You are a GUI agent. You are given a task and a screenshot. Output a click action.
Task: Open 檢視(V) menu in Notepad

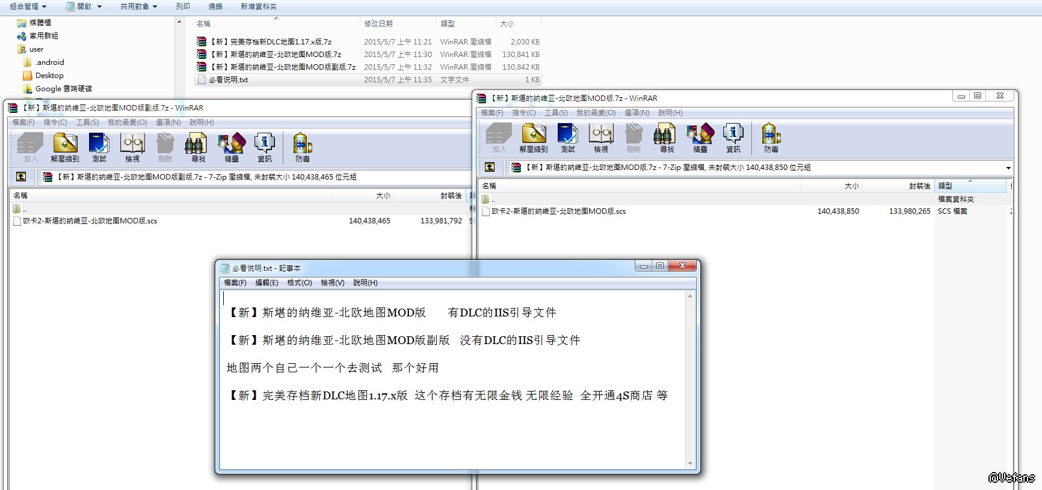[x=332, y=283]
